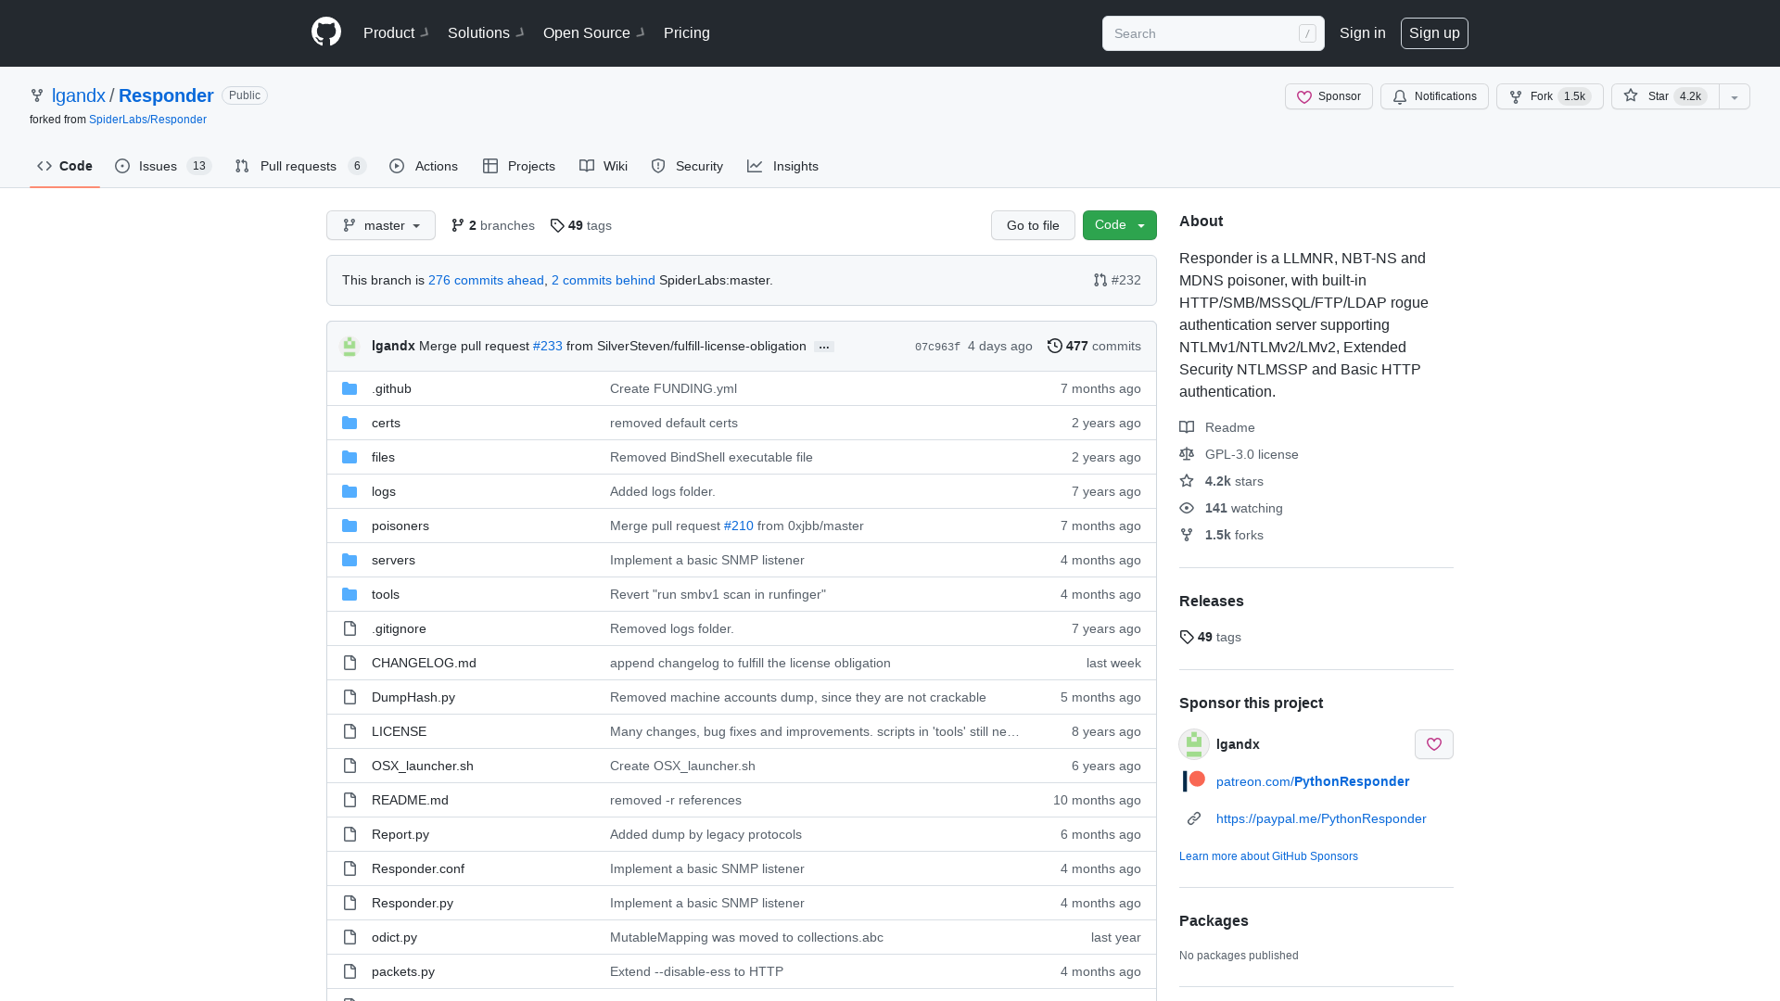
Task: Click the .gitignore file icon
Action: (350, 628)
